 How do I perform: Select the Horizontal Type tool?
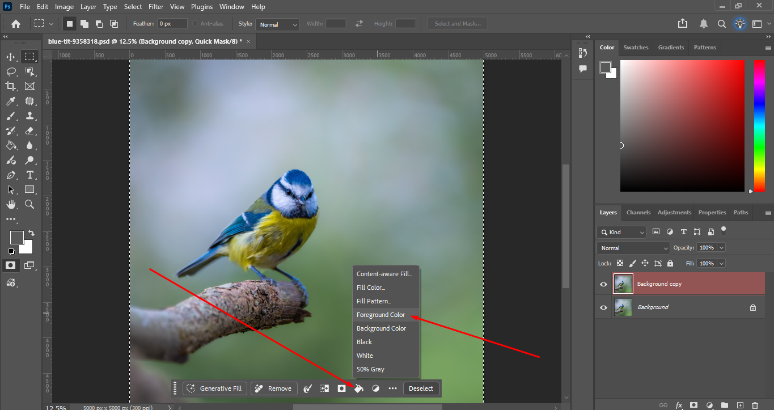(29, 175)
